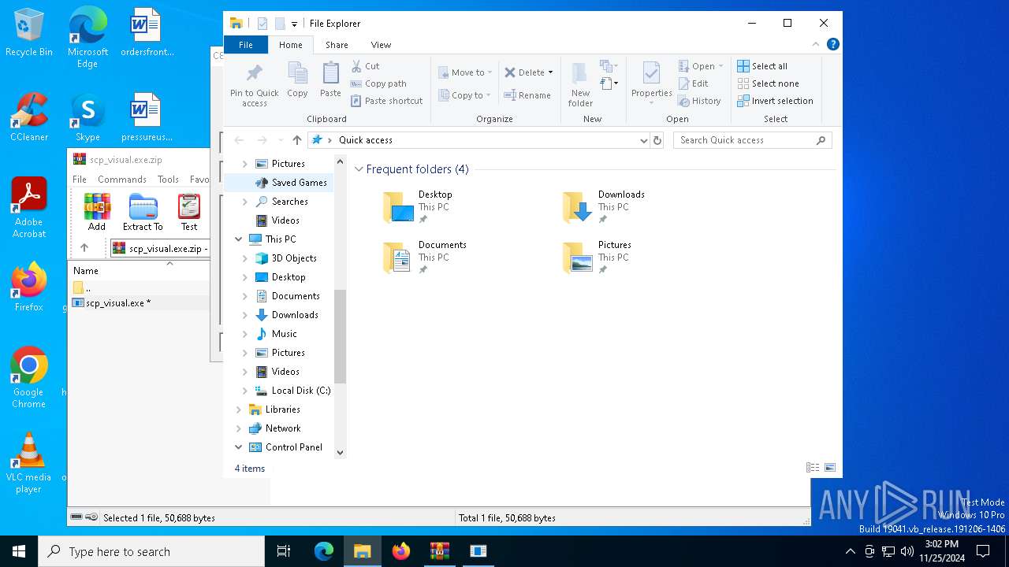
Task: Click the Search Quick access field
Action: click(x=753, y=140)
